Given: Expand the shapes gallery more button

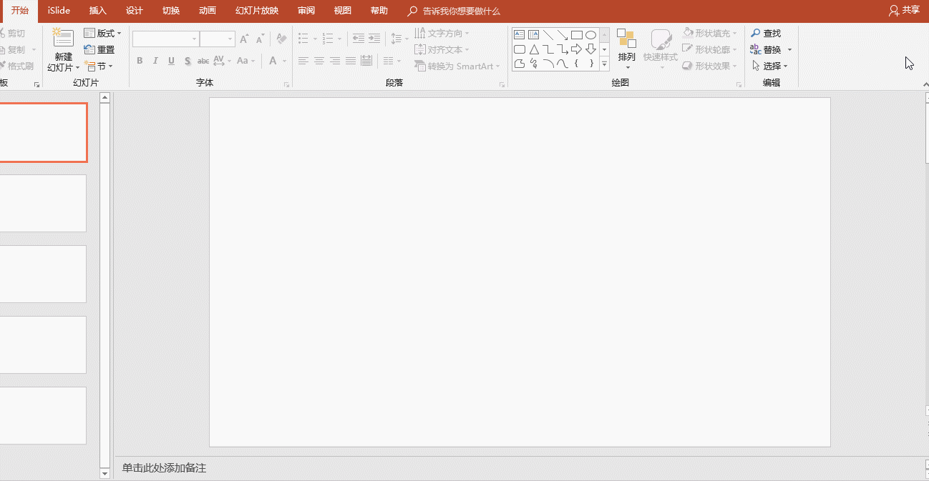Looking at the screenshot, I should click(x=604, y=64).
